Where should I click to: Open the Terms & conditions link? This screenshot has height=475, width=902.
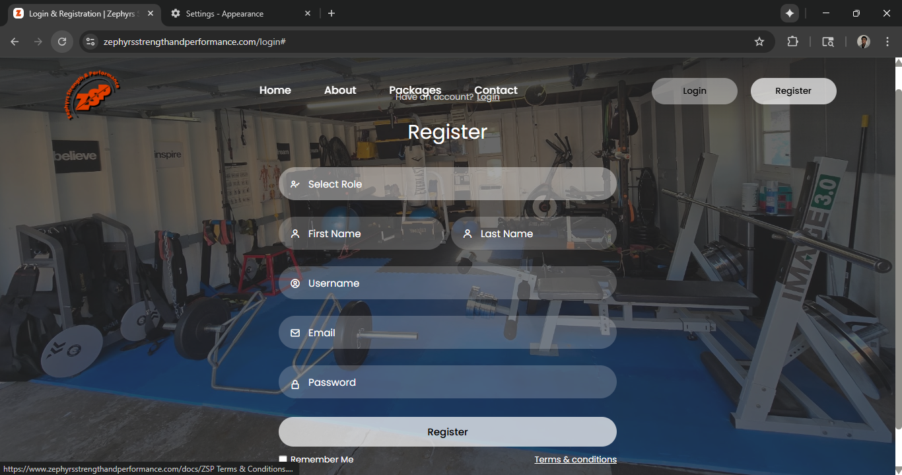pyautogui.click(x=574, y=459)
